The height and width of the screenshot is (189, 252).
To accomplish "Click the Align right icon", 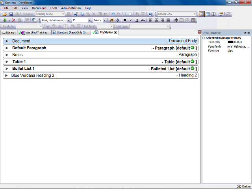I will (162, 20).
